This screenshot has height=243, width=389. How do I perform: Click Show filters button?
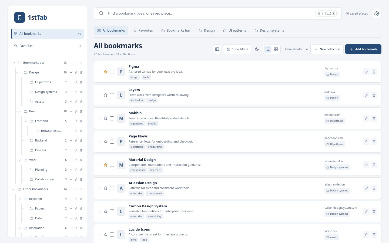point(237,49)
